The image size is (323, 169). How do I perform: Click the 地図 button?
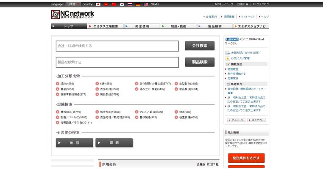(74, 143)
